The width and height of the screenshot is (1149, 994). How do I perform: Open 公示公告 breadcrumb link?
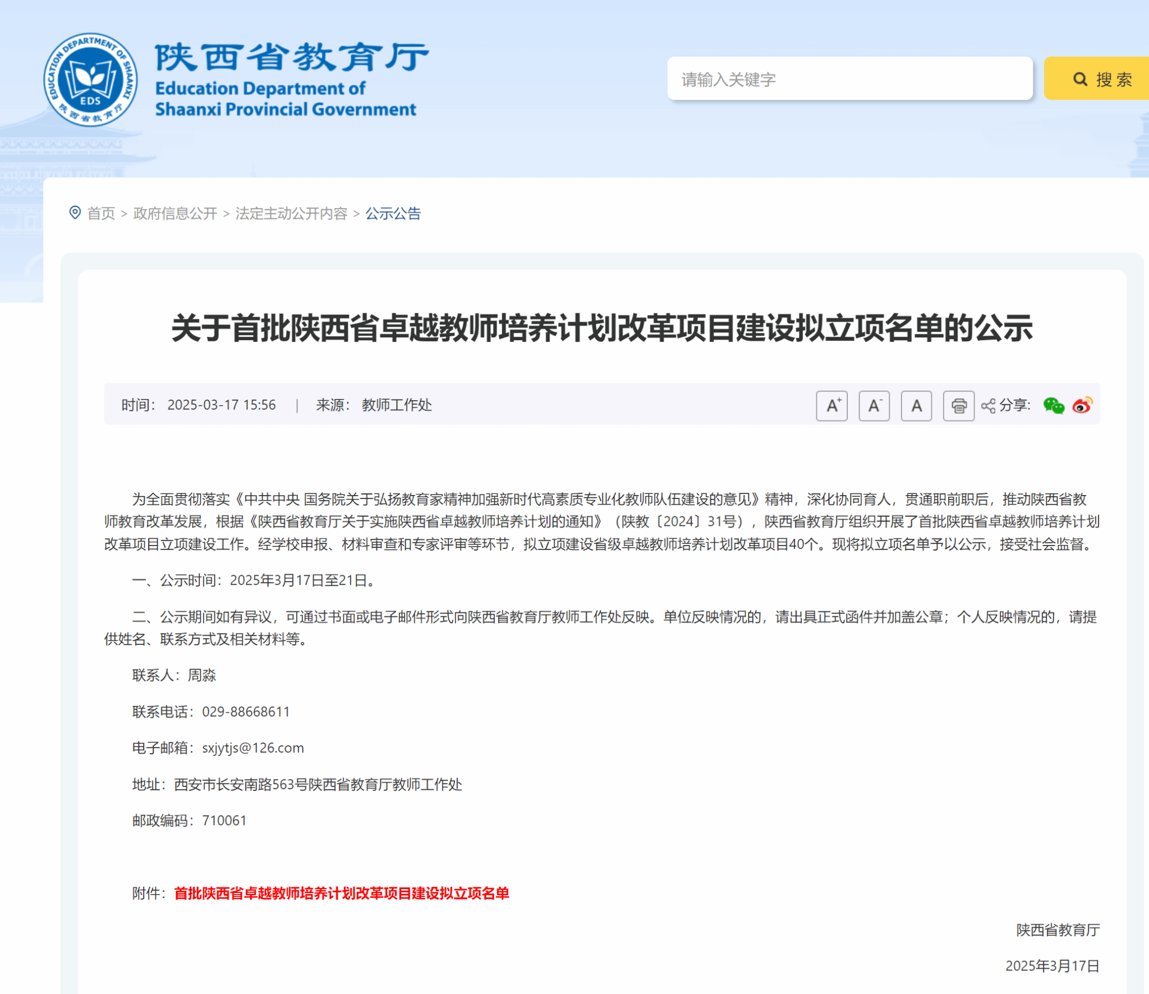(x=393, y=213)
